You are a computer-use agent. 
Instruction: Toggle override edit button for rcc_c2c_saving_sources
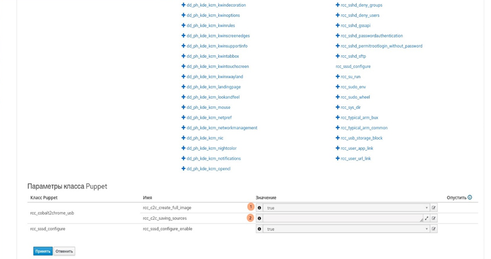[x=434, y=219]
